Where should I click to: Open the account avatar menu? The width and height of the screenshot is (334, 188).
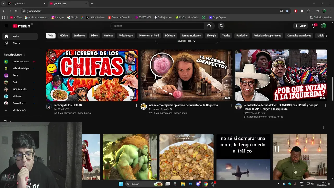[323, 26]
